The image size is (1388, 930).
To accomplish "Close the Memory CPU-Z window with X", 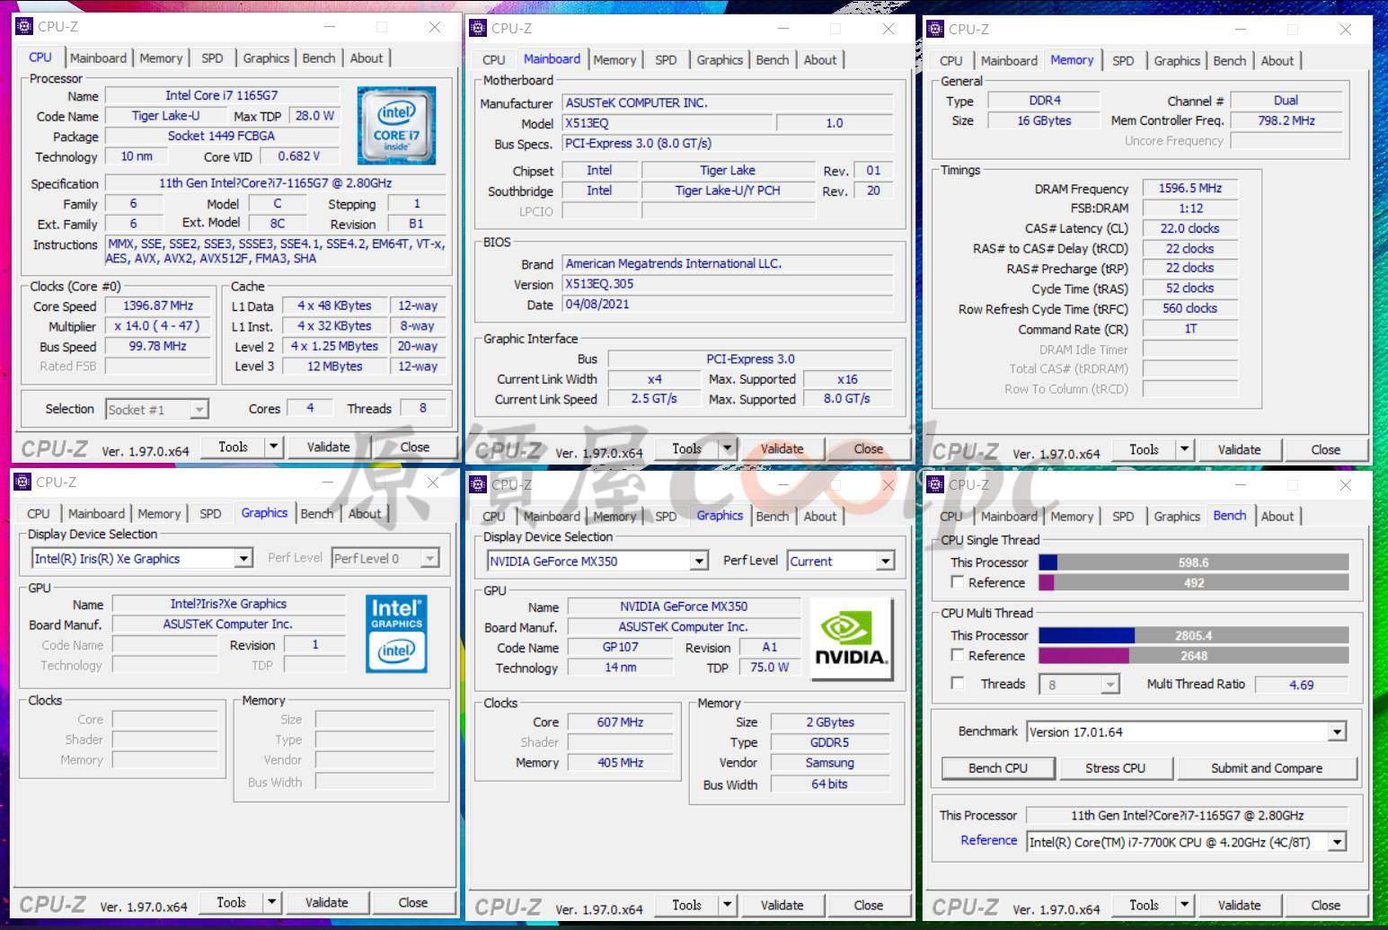I will [x=1345, y=30].
